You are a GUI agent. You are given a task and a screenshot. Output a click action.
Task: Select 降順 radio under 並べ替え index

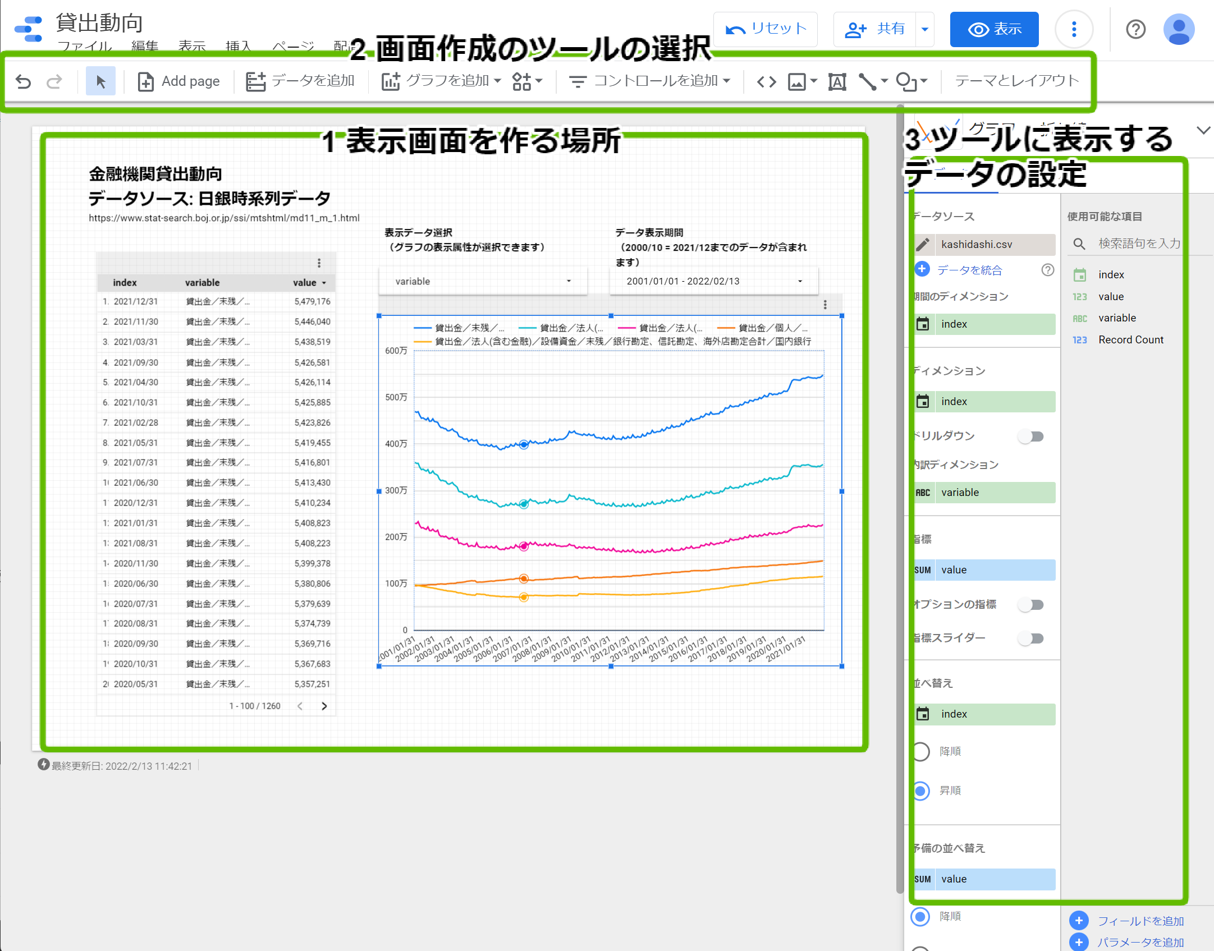pyautogui.click(x=920, y=751)
